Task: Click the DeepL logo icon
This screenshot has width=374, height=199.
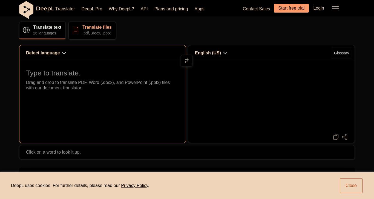Action: pyautogui.click(x=26, y=10)
